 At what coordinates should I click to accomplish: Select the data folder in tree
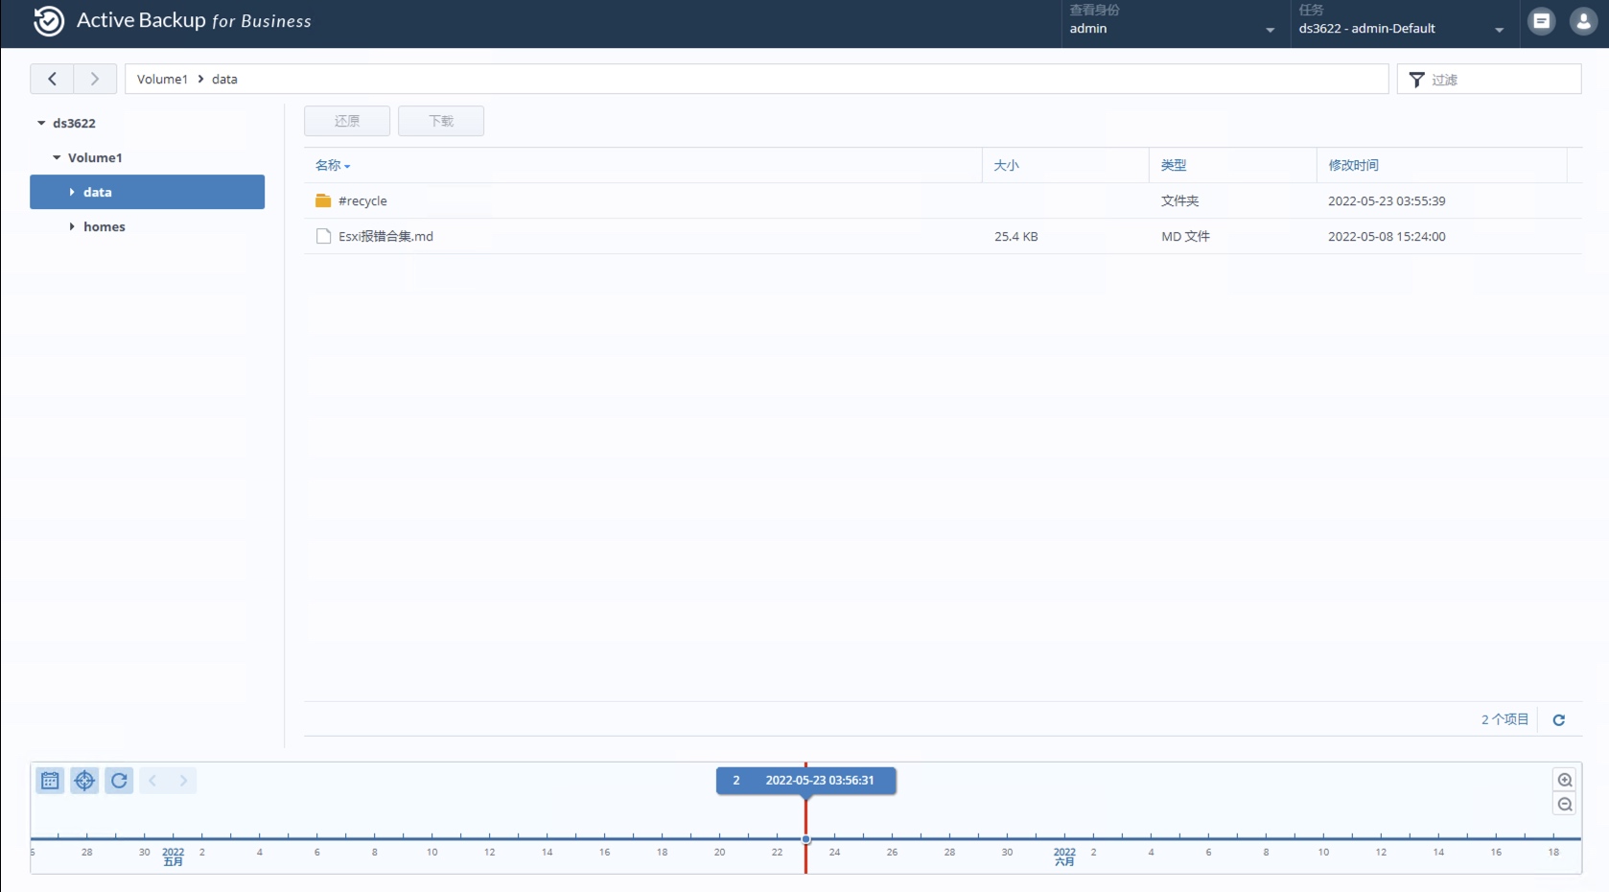click(x=147, y=192)
